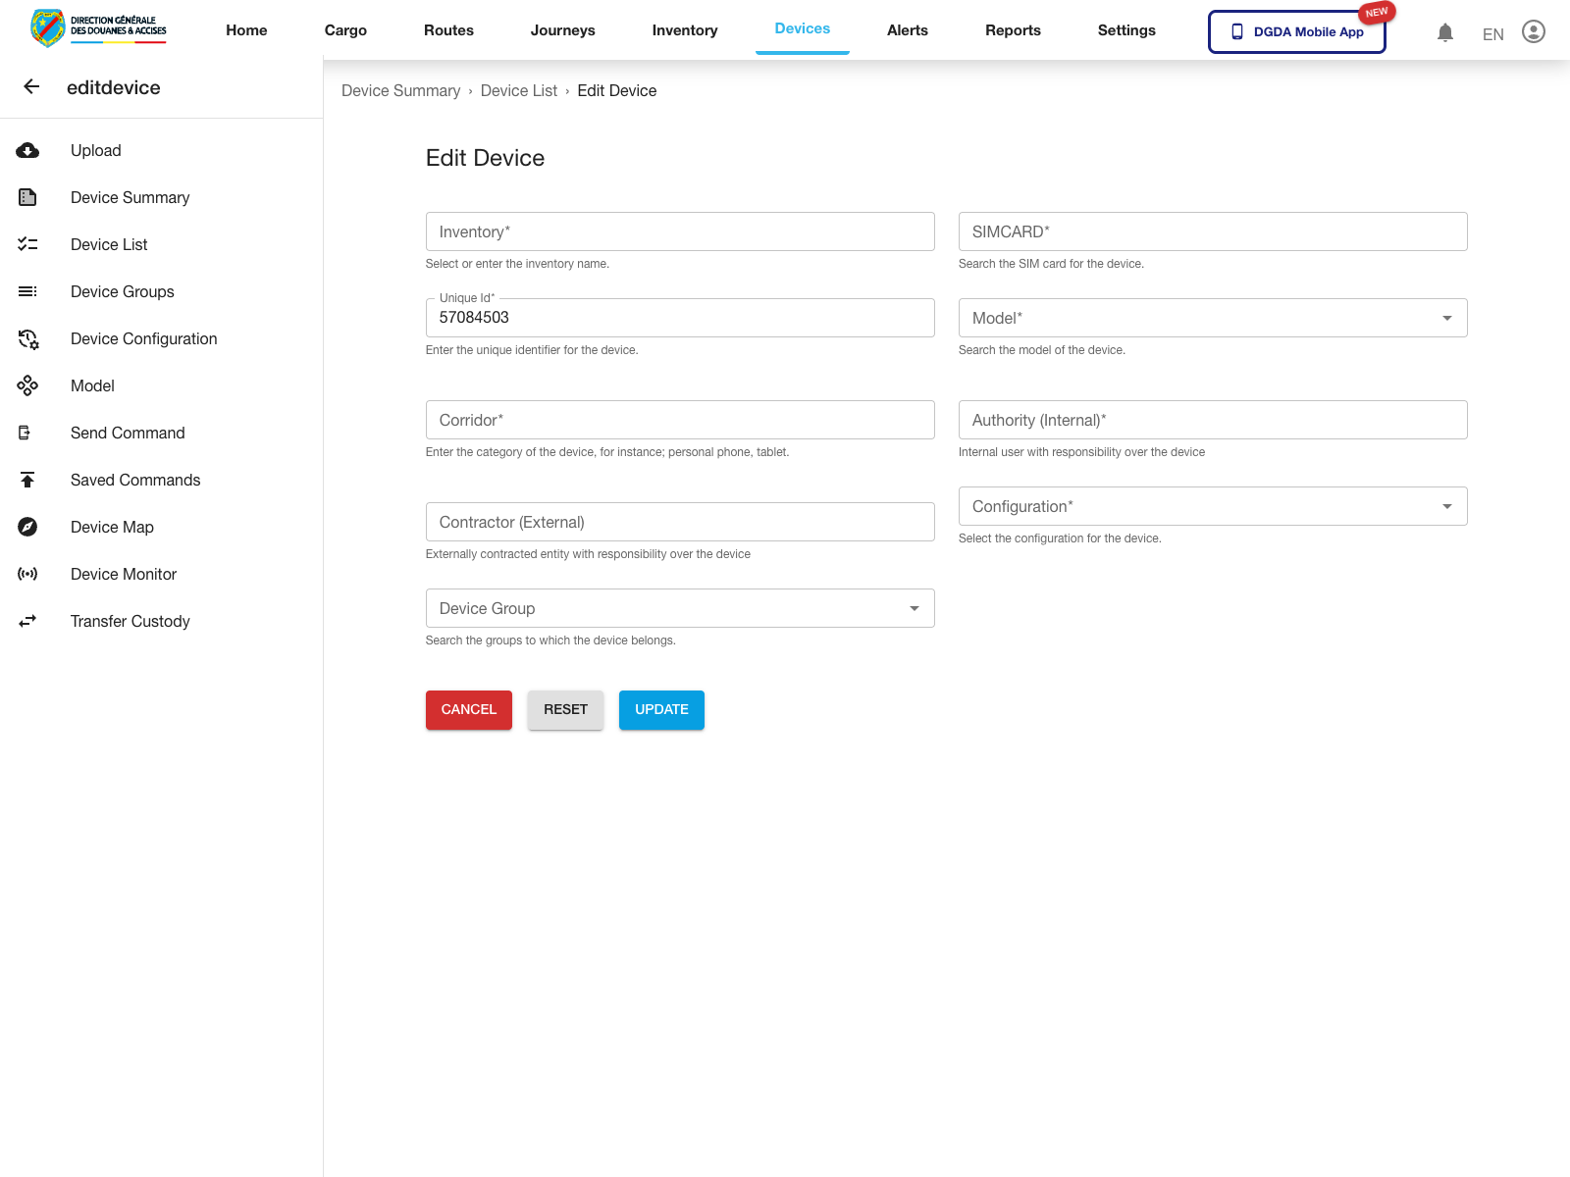
Task: Click the CANCEL button
Action: [468, 709]
